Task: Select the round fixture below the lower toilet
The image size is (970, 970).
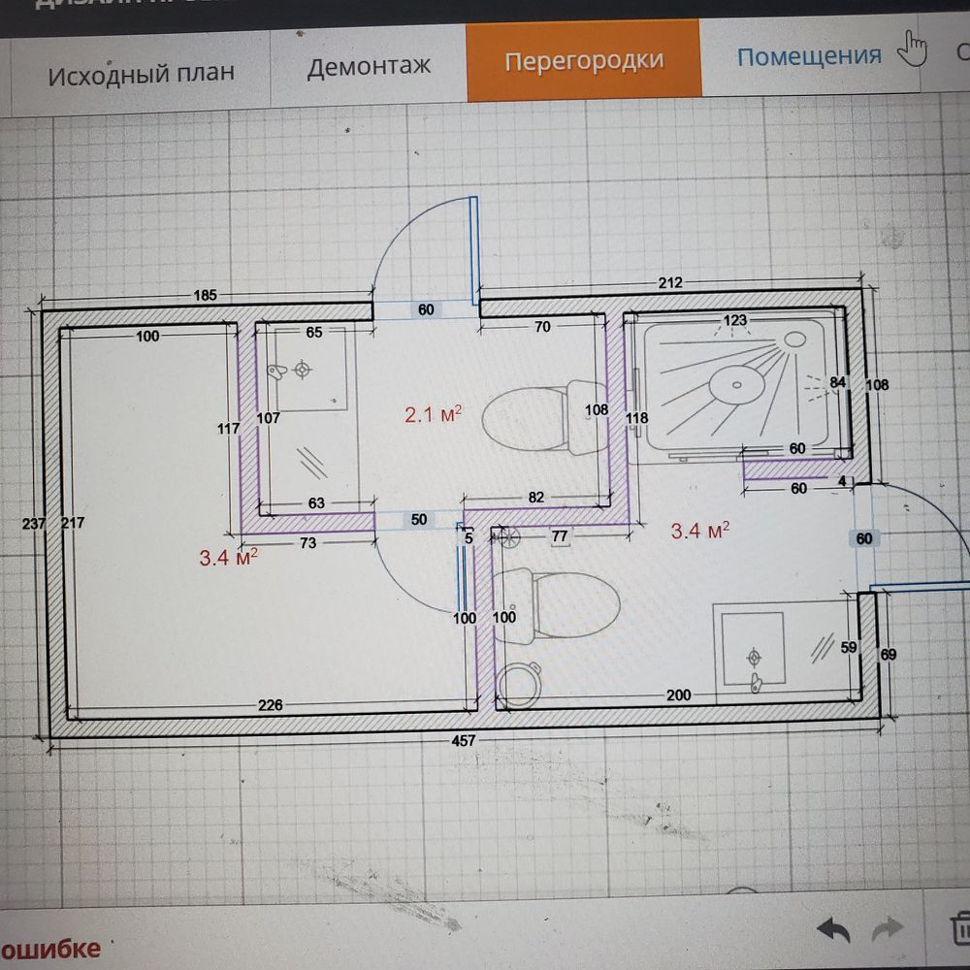Action: pyautogui.click(x=519, y=684)
